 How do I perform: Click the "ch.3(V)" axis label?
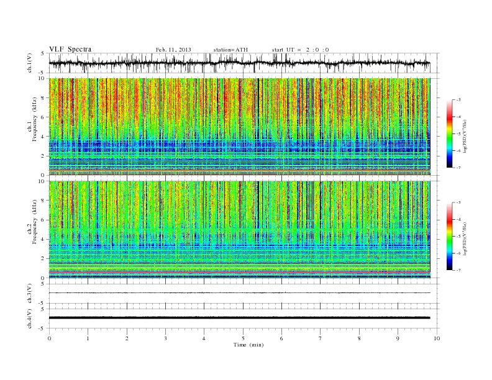pos(30,293)
